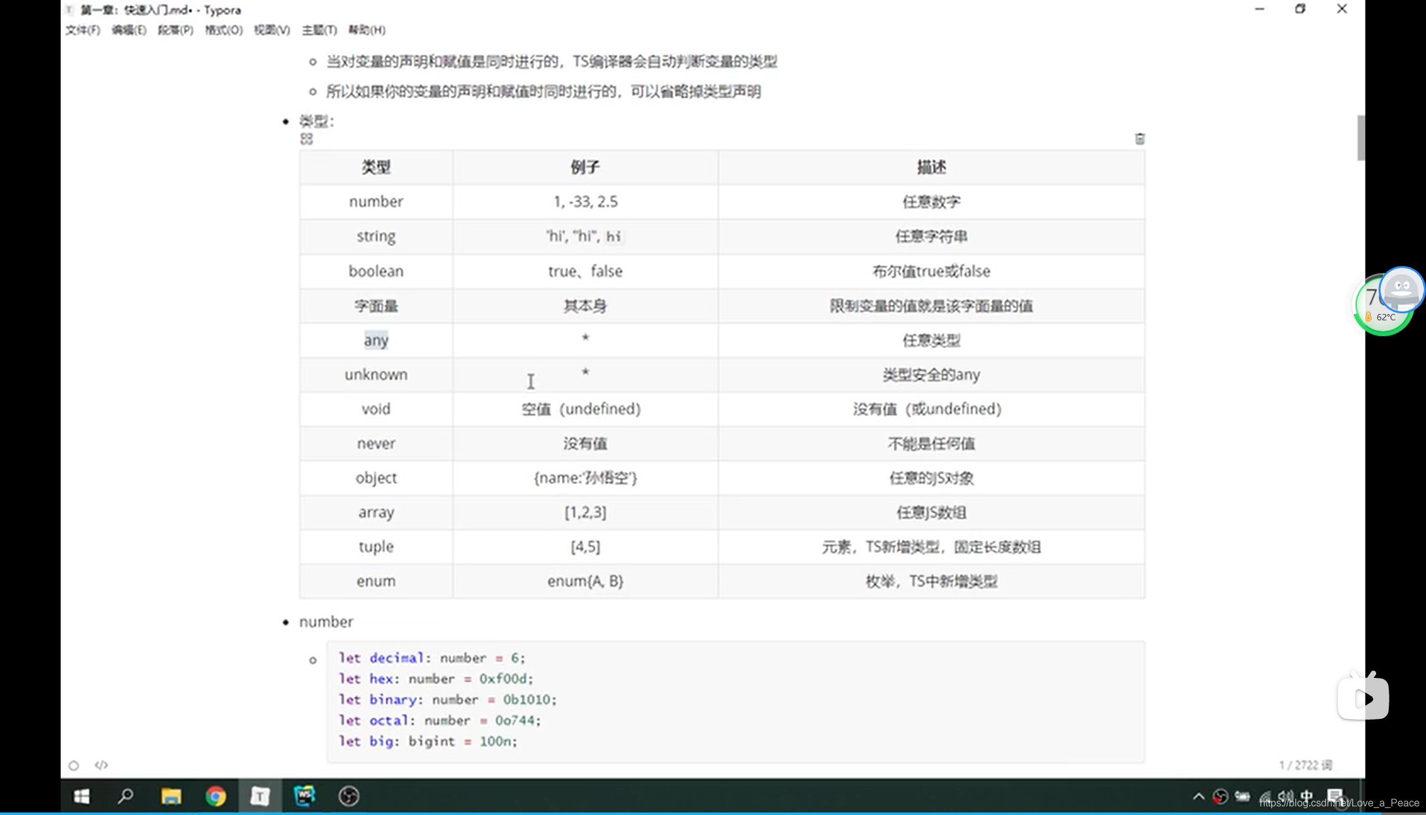This screenshot has height=815, width=1426.
Task: Open the 主题(T) theme menu
Action: pyautogui.click(x=319, y=30)
